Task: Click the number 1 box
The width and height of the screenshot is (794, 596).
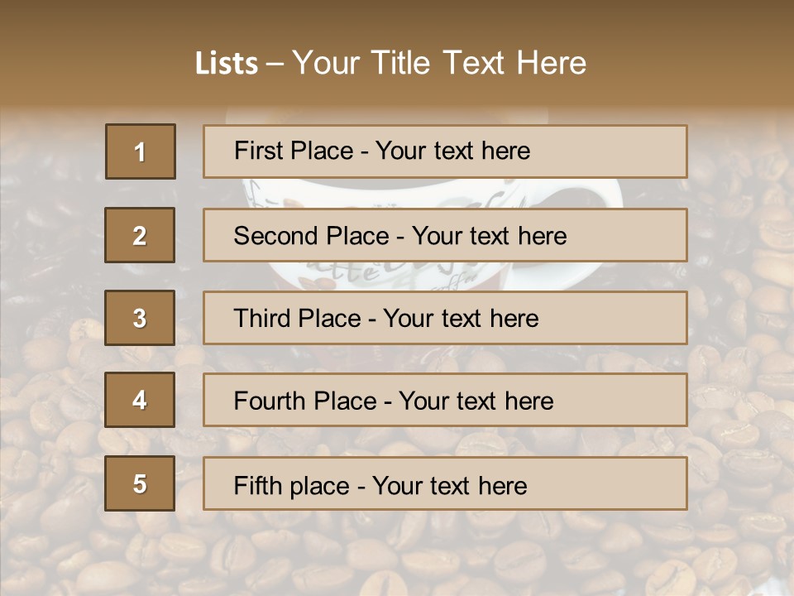Action: pyautogui.click(x=141, y=151)
